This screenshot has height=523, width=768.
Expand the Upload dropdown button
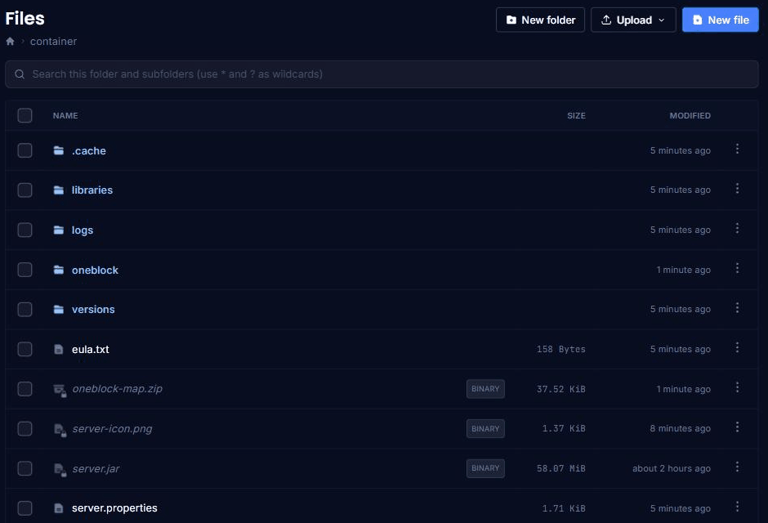pyautogui.click(x=633, y=20)
